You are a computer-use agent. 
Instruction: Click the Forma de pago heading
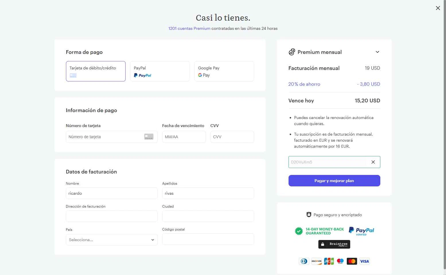click(84, 52)
